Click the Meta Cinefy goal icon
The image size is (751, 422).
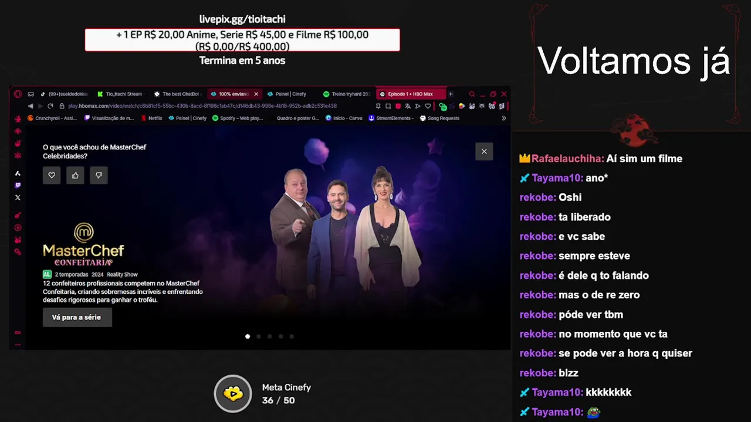click(x=233, y=393)
